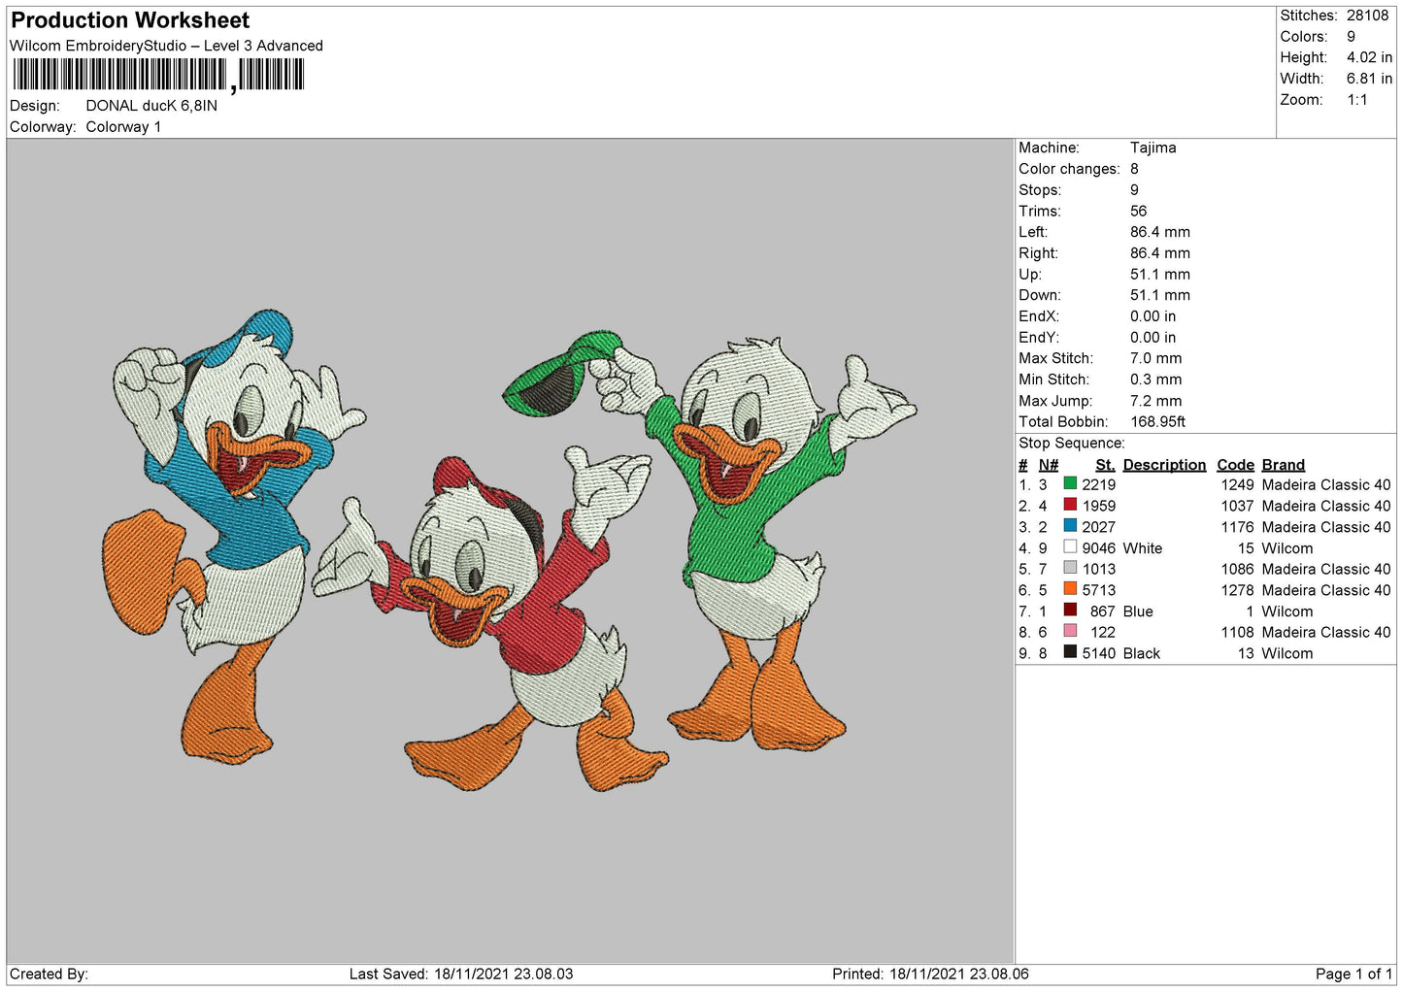Click the 'White' description in row 4

(1143, 548)
